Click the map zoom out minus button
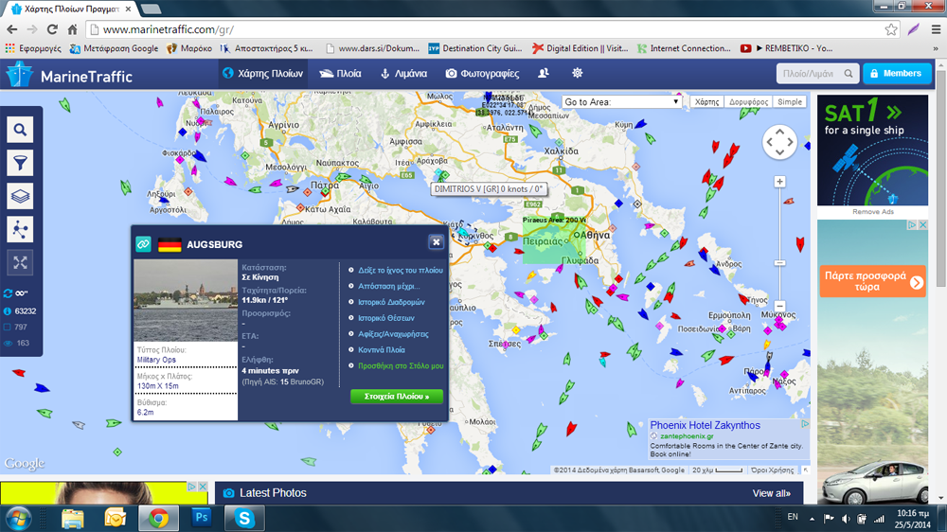 [x=779, y=306]
